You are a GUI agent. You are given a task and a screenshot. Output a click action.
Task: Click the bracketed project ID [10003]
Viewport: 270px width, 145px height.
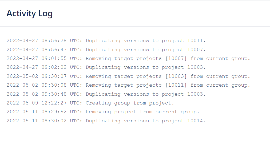point(176,76)
